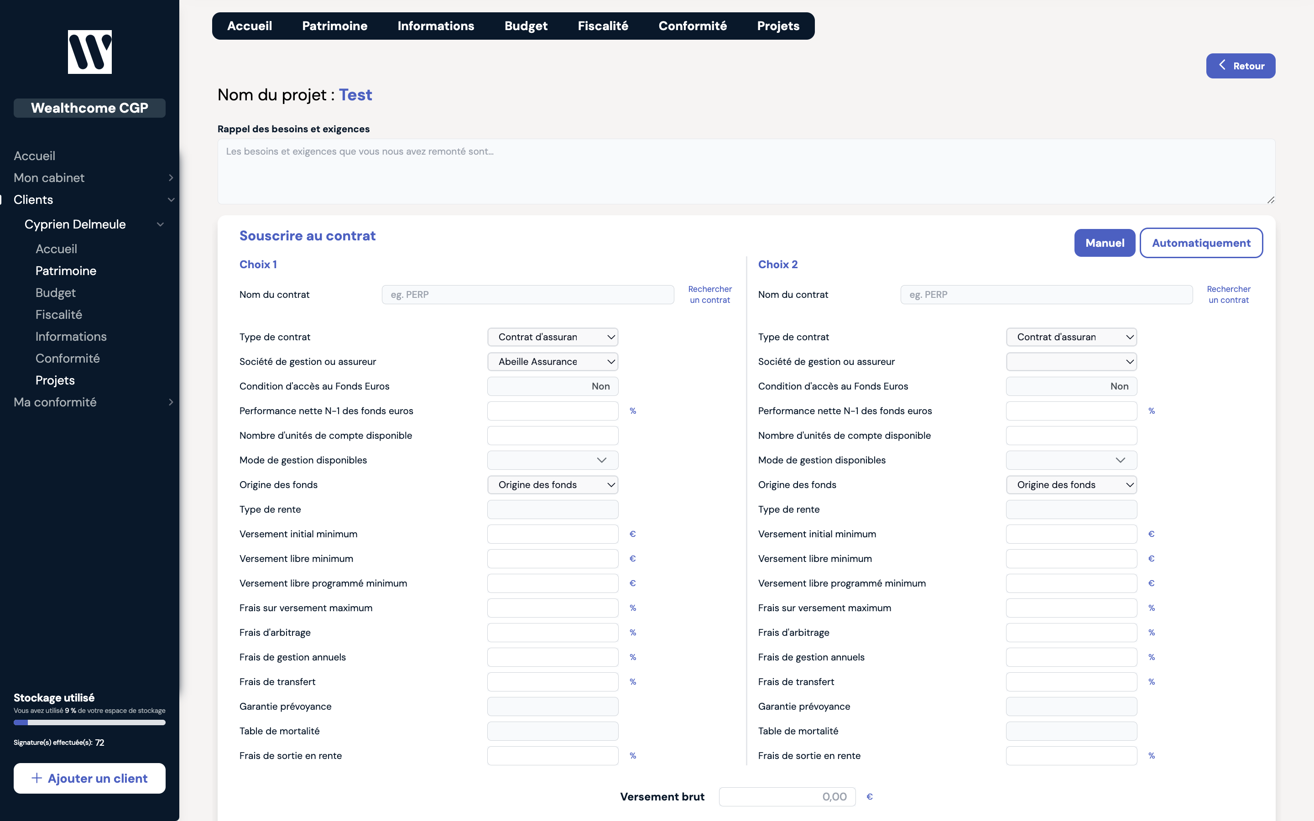The height and width of the screenshot is (821, 1314).
Task: Focus Choix 1 Nombre d'unités de compte field
Action: coord(553,436)
